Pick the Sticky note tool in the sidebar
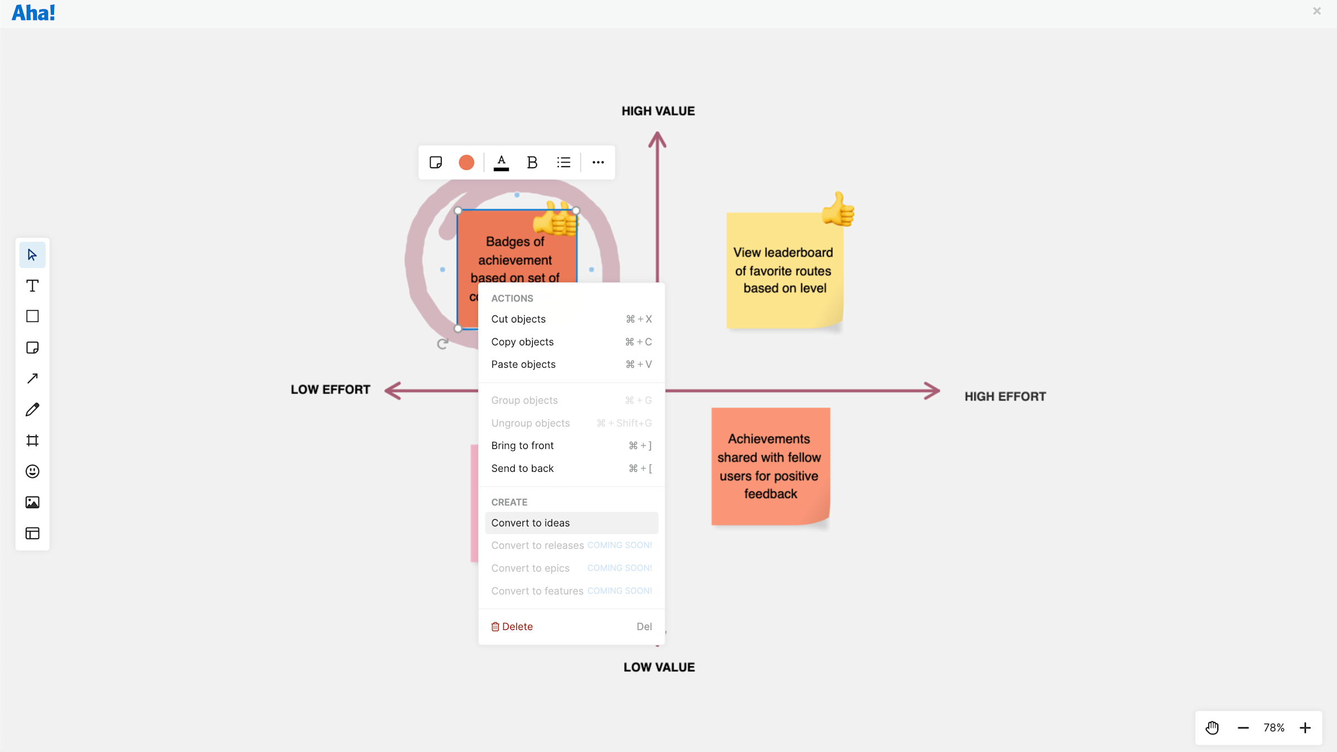The width and height of the screenshot is (1337, 752). [32, 347]
